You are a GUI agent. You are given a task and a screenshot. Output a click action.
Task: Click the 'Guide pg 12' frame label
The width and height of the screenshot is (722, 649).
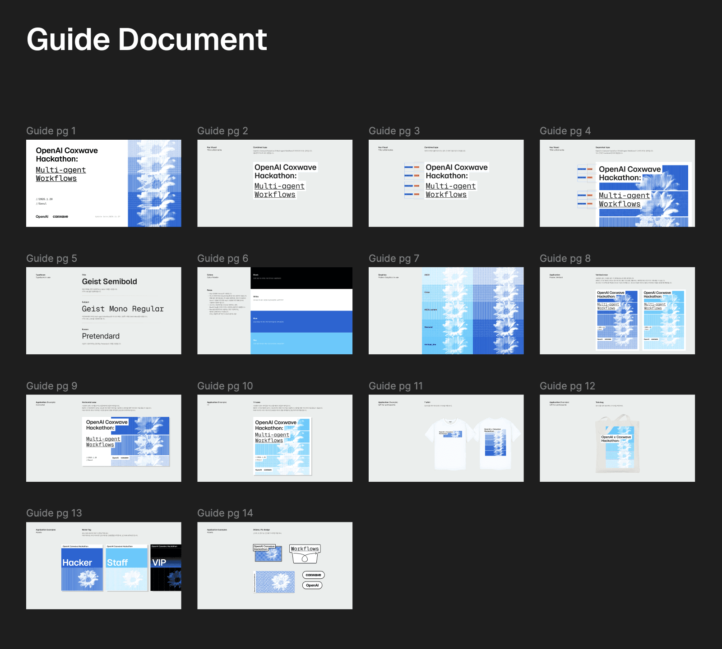click(x=567, y=386)
